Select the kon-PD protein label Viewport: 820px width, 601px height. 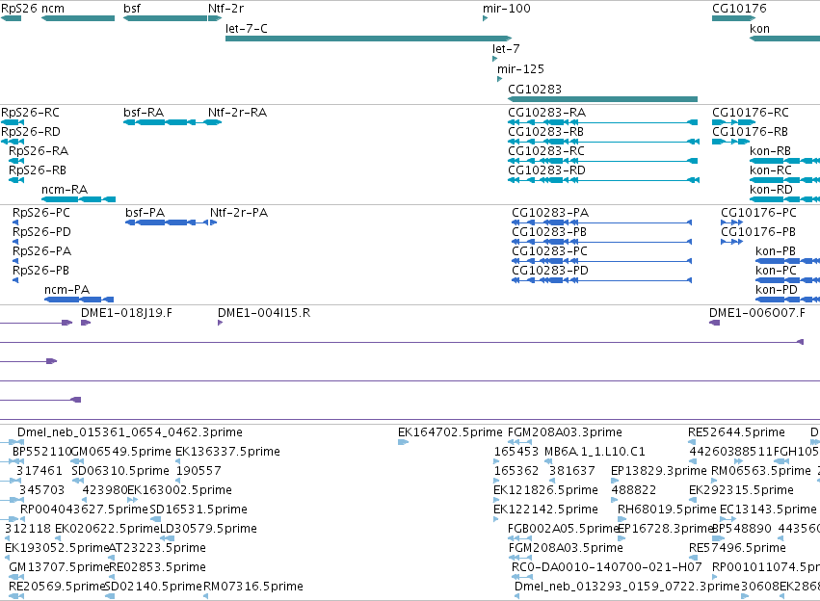(776, 290)
